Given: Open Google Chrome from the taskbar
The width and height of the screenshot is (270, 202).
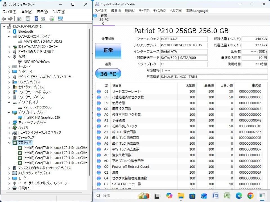Looking at the screenshot, I should (x=250, y=196).
